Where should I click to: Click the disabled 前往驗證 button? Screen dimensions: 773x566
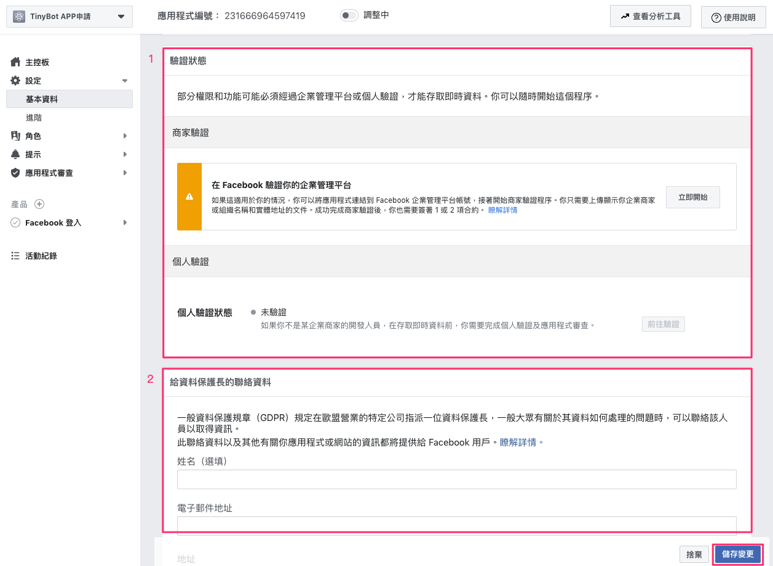point(663,324)
